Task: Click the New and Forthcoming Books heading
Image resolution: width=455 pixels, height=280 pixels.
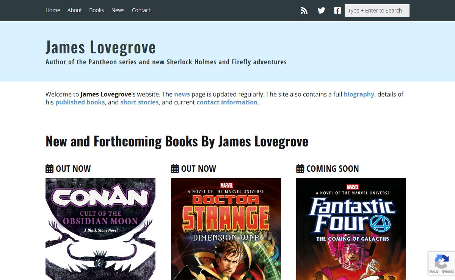Action: (177, 141)
